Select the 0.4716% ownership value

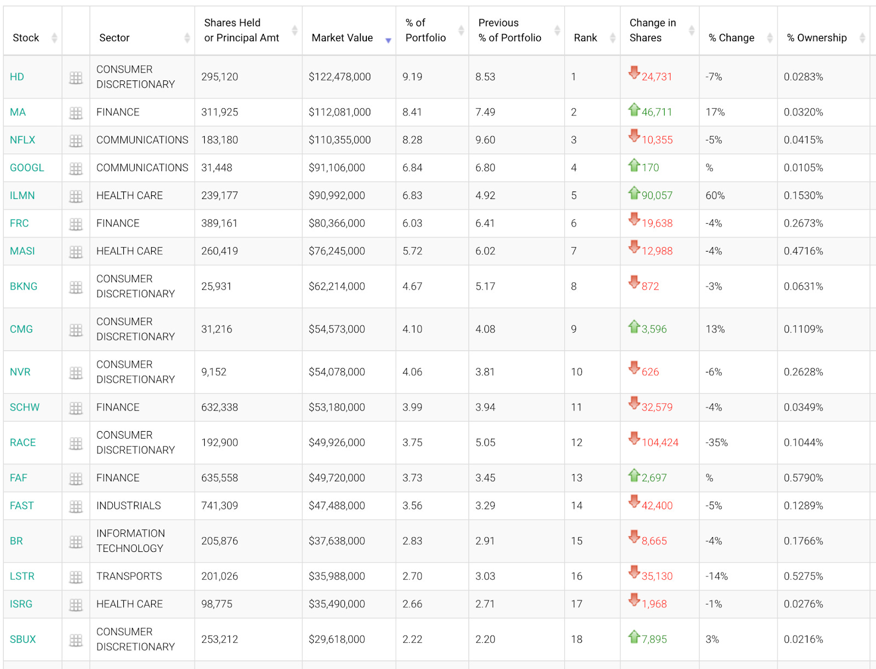click(x=803, y=252)
